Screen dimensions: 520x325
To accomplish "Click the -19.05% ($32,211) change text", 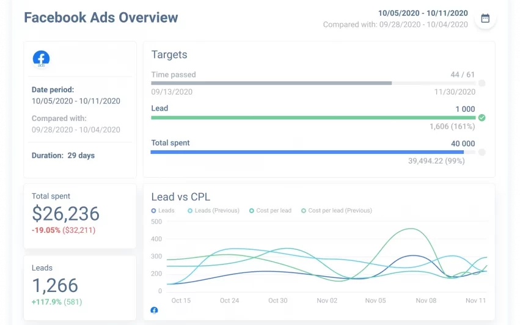I will pos(64,230).
